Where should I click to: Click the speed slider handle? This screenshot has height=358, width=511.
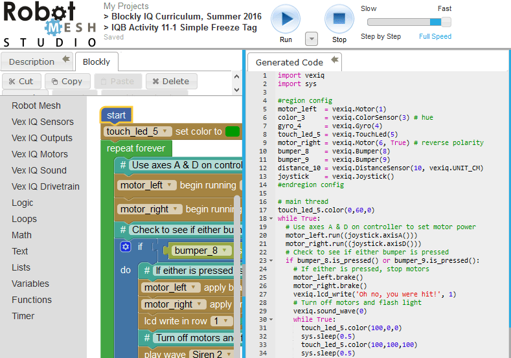[x=446, y=22]
